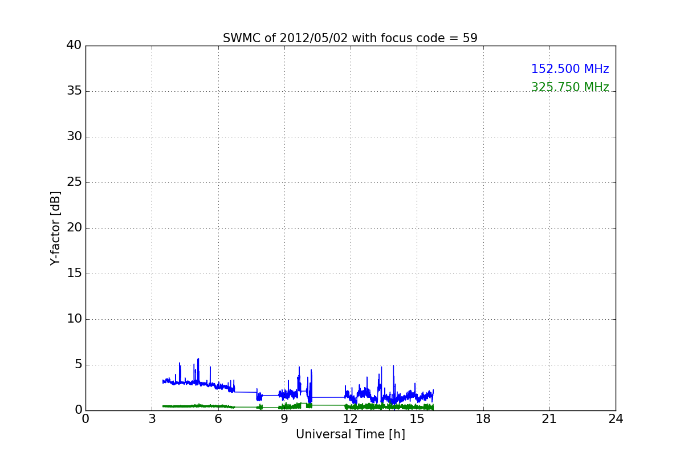Click x-axis tick label 24

click(616, 419)
